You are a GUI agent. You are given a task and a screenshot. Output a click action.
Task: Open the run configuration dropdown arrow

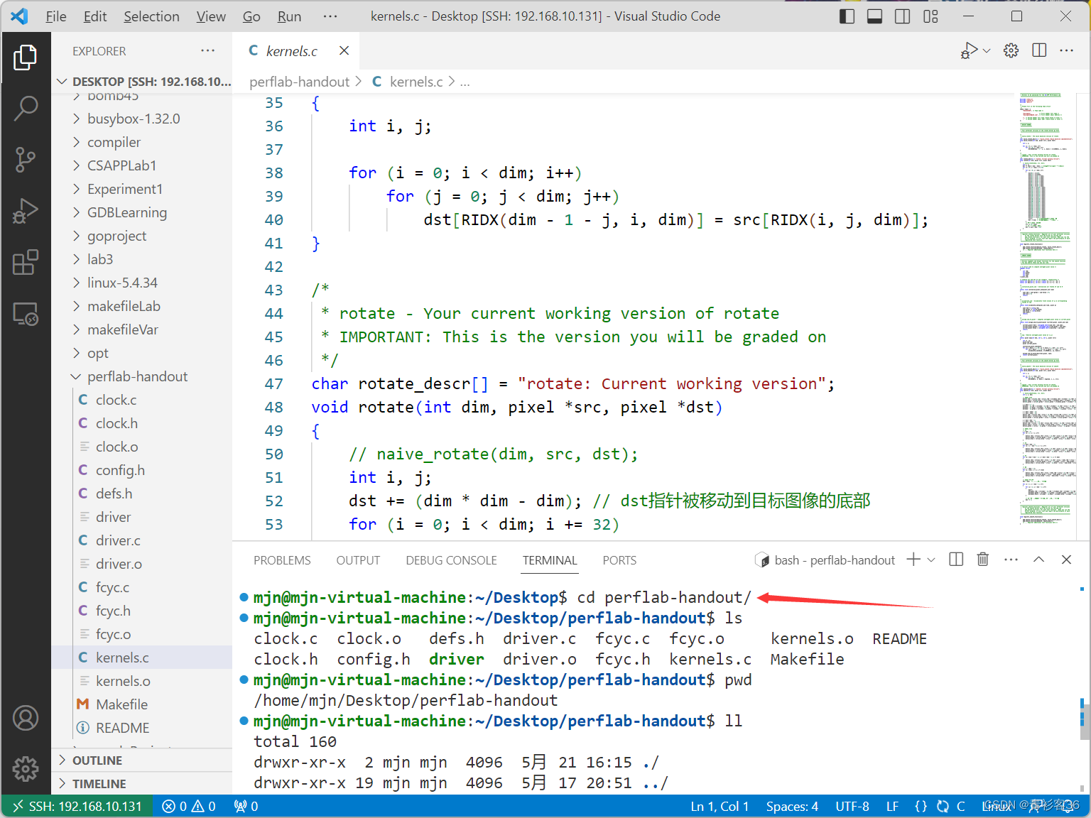point(987,50)
